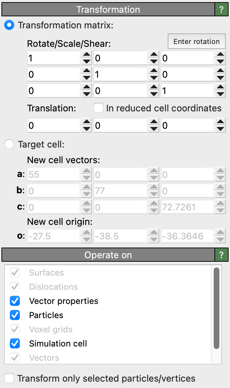This screenshot has width=230, height=388.
Task: Select the Transformation matrix radio option
Action: pos(9,25)
